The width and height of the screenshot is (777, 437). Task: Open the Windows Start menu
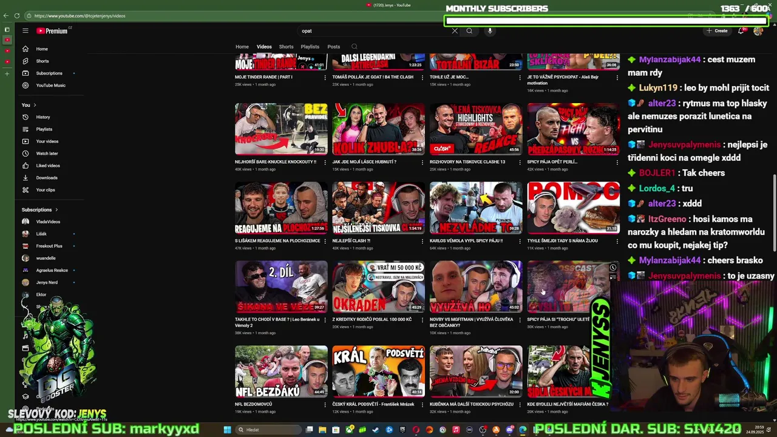[228, 430]
